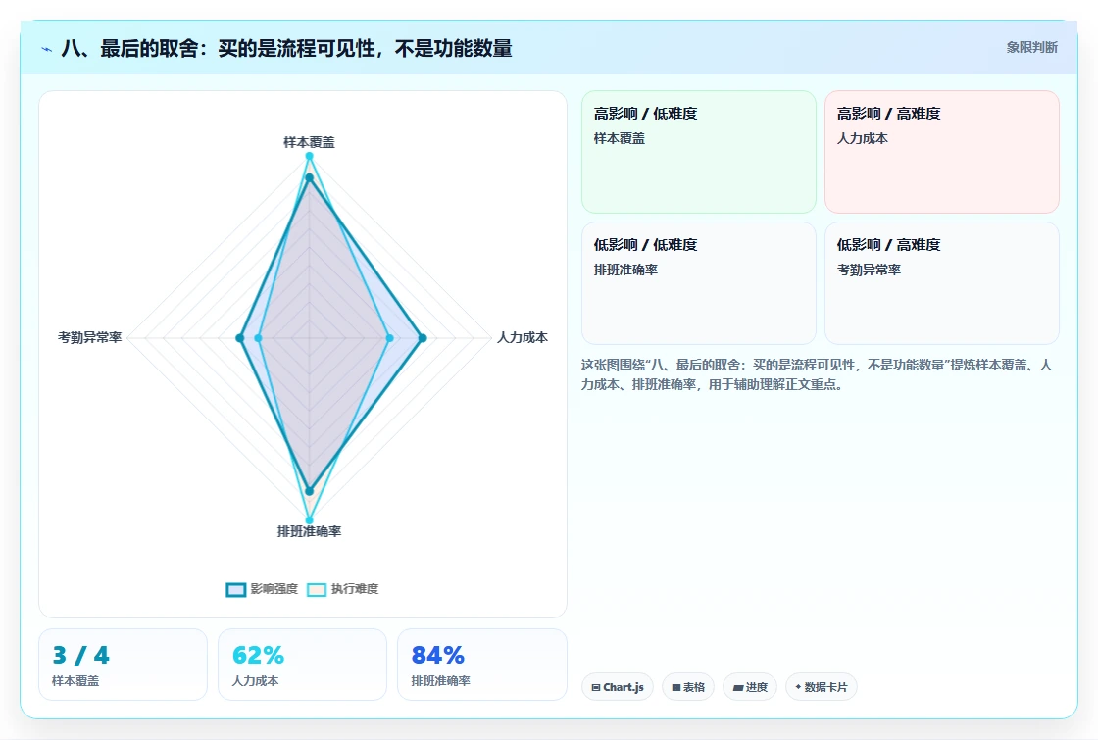Select the 进度 tag

[750, 687]
